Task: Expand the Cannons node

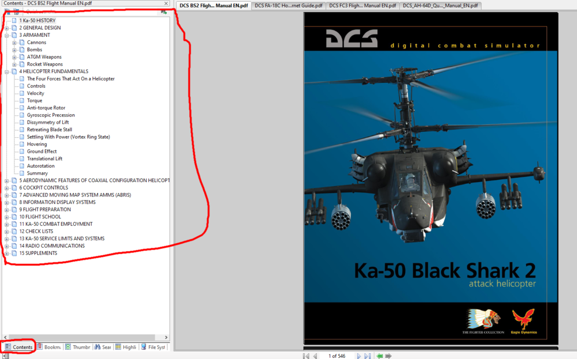Action: (14, 43)
